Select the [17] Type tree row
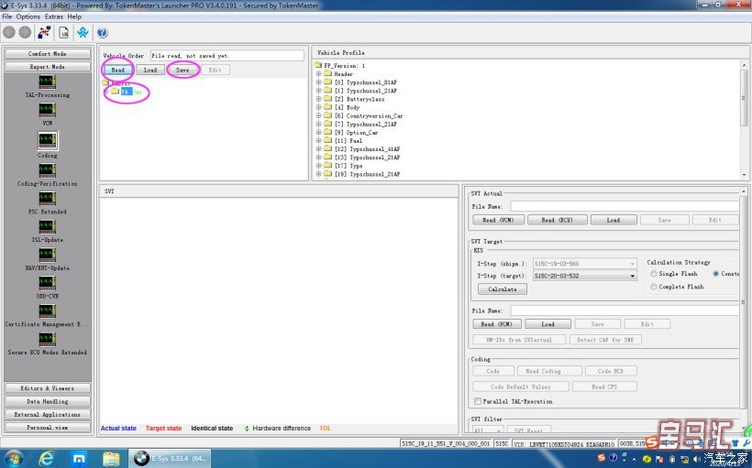The width and height of the screenshot is (752, 468). click(x=348, y=166)
